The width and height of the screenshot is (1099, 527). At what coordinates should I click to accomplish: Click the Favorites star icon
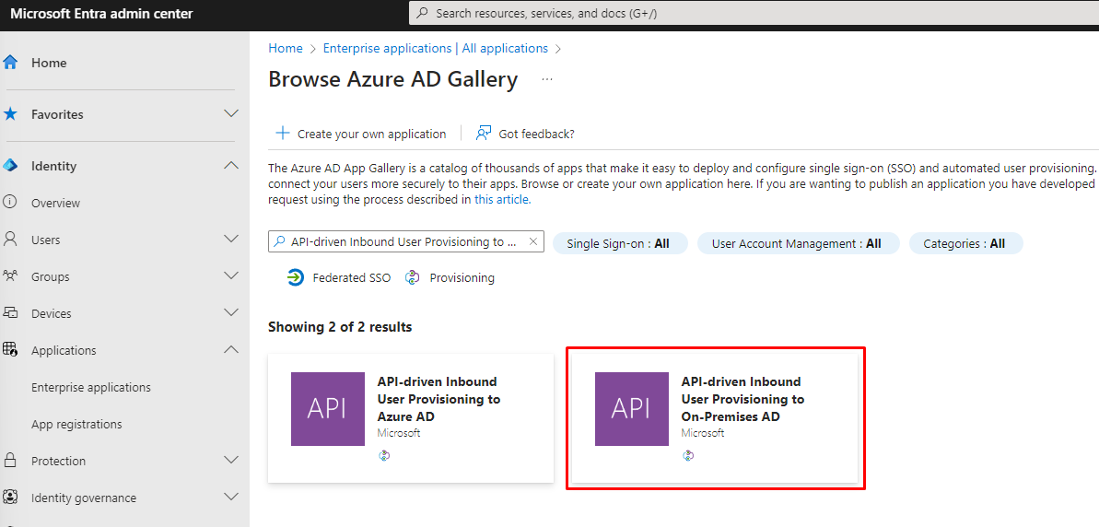11,114
